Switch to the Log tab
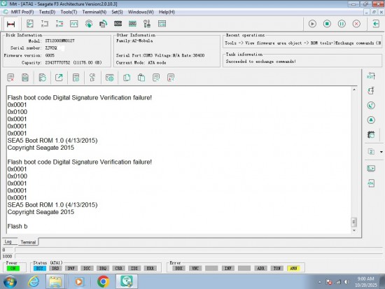 coord(8,241)
